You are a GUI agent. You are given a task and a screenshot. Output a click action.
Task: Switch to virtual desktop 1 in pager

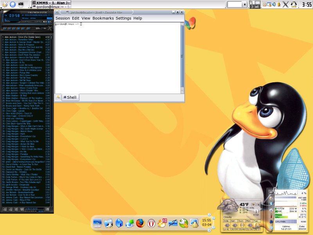[x=252, y=3]
